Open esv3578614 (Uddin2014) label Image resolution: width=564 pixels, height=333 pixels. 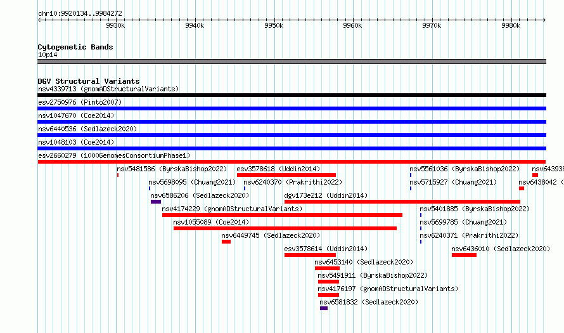pos(326,249)
